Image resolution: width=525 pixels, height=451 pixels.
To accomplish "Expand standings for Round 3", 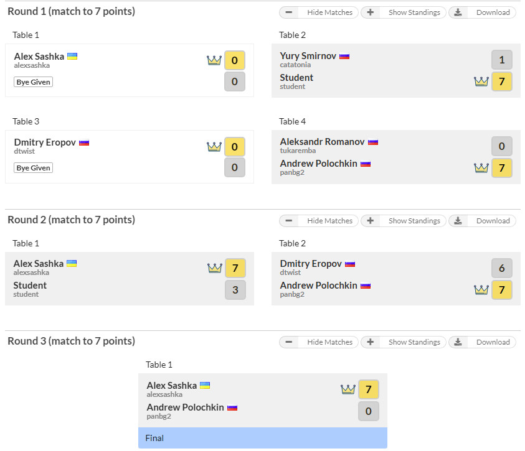I will [x=404, y=342].
